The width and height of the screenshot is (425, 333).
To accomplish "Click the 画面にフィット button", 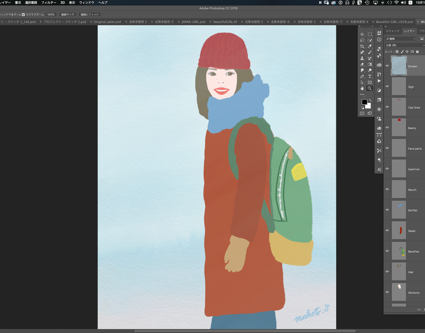I will coord(90,14).
